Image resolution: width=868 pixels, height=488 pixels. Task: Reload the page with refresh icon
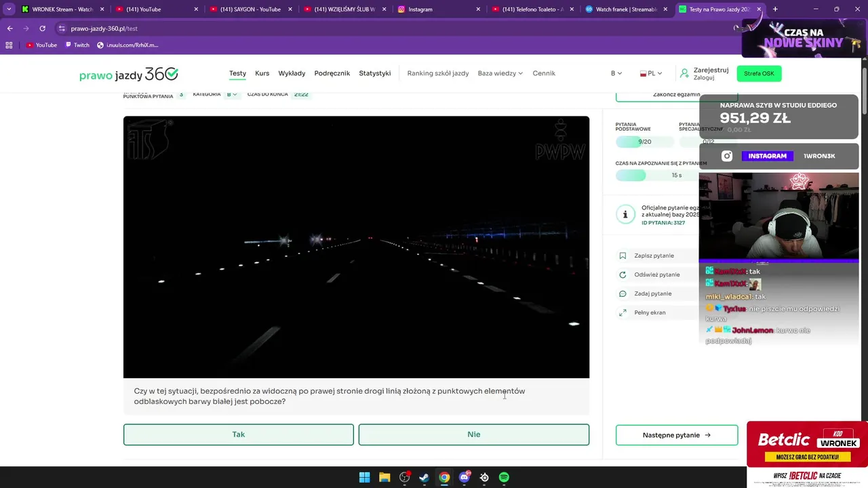(x=42, y=28)
